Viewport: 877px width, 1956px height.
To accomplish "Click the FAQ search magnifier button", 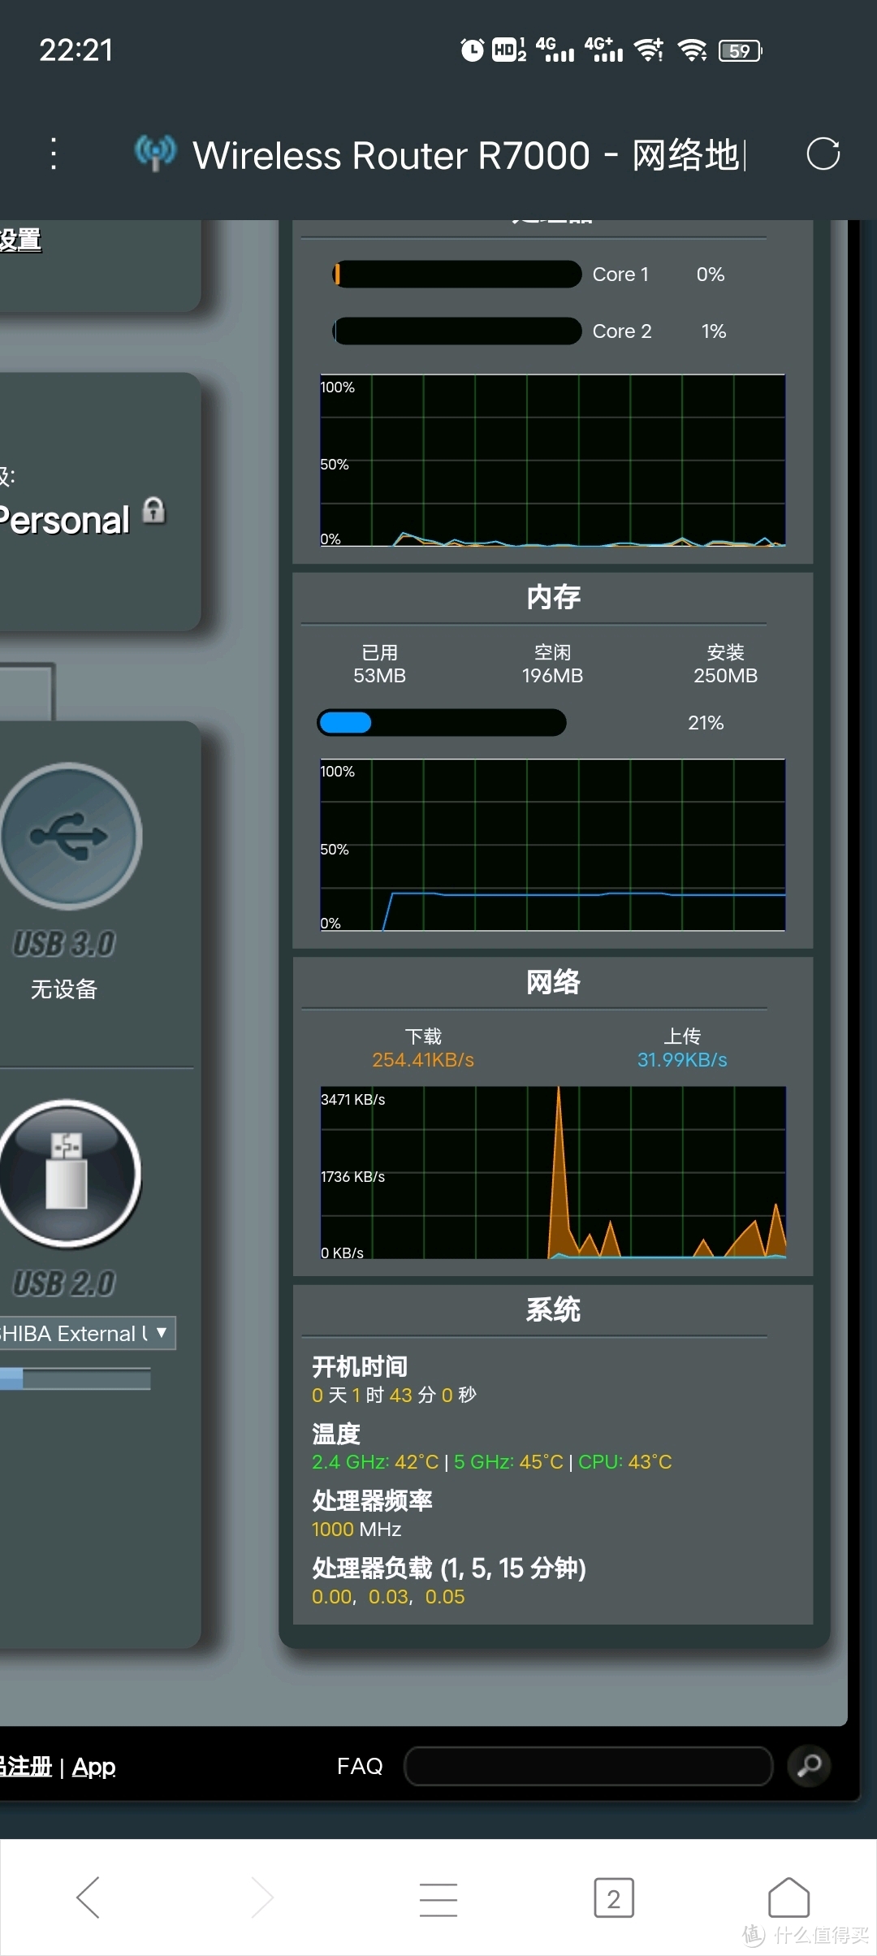I will tap(809, 1766).
